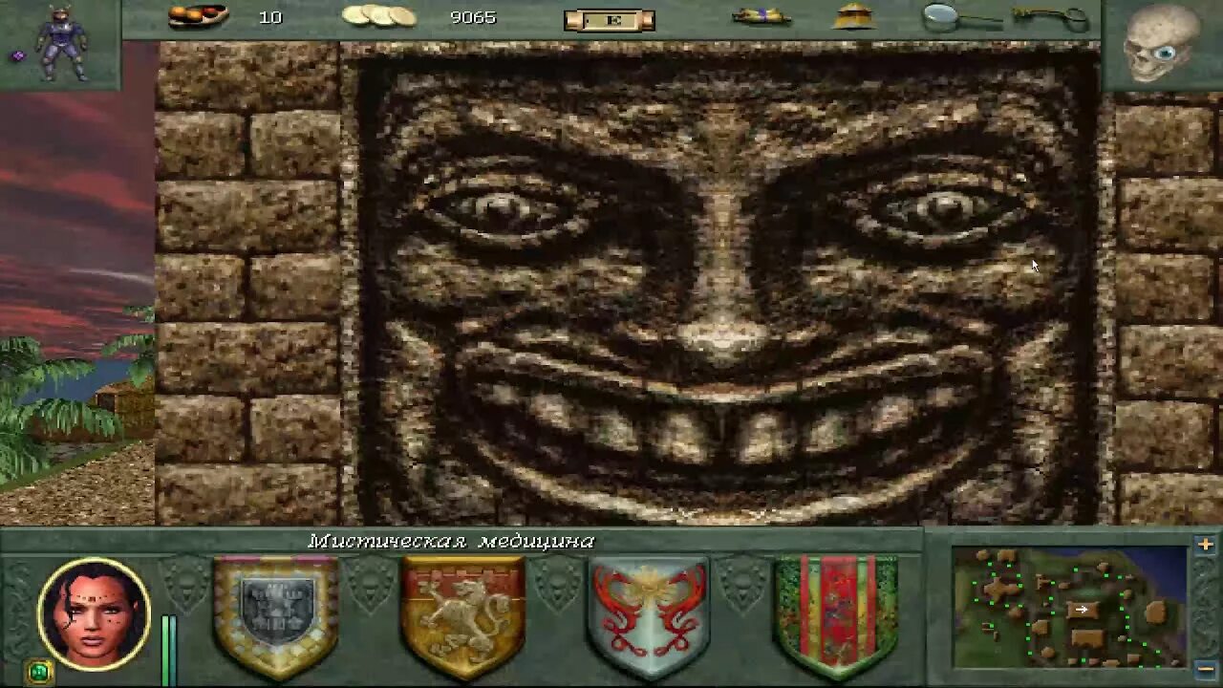Open the rolled scroll icon
This screenshot has height=688, width=1223.
[x=761, y=16]
